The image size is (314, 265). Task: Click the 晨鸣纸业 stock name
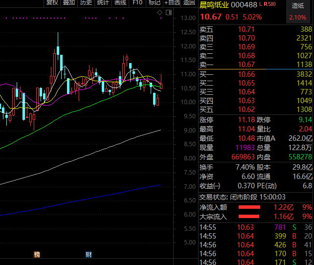214,4
